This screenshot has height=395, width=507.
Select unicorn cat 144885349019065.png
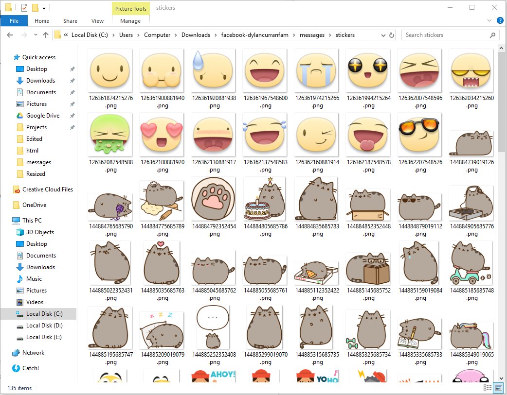[x=471, y=335]
